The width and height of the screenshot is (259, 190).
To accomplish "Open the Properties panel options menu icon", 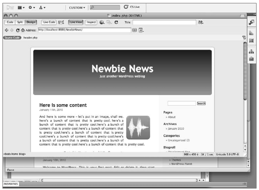I will [x=245, y=184].
